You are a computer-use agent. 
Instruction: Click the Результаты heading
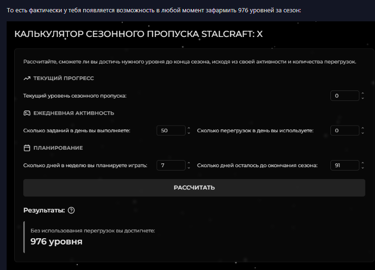[44, 210]
